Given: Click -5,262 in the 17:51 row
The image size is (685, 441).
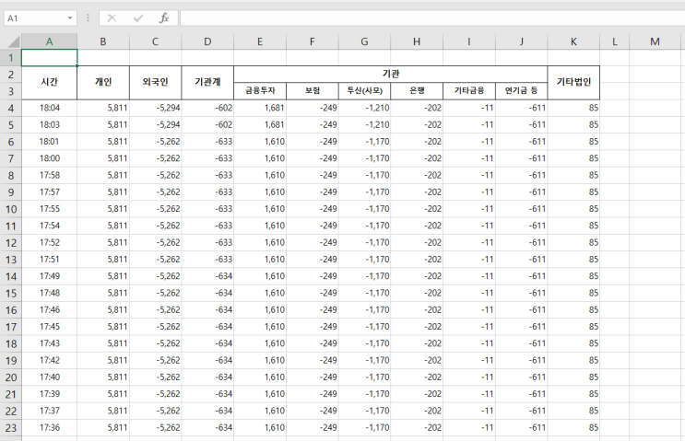Looking at the screenshot, I should coord(155,259).
